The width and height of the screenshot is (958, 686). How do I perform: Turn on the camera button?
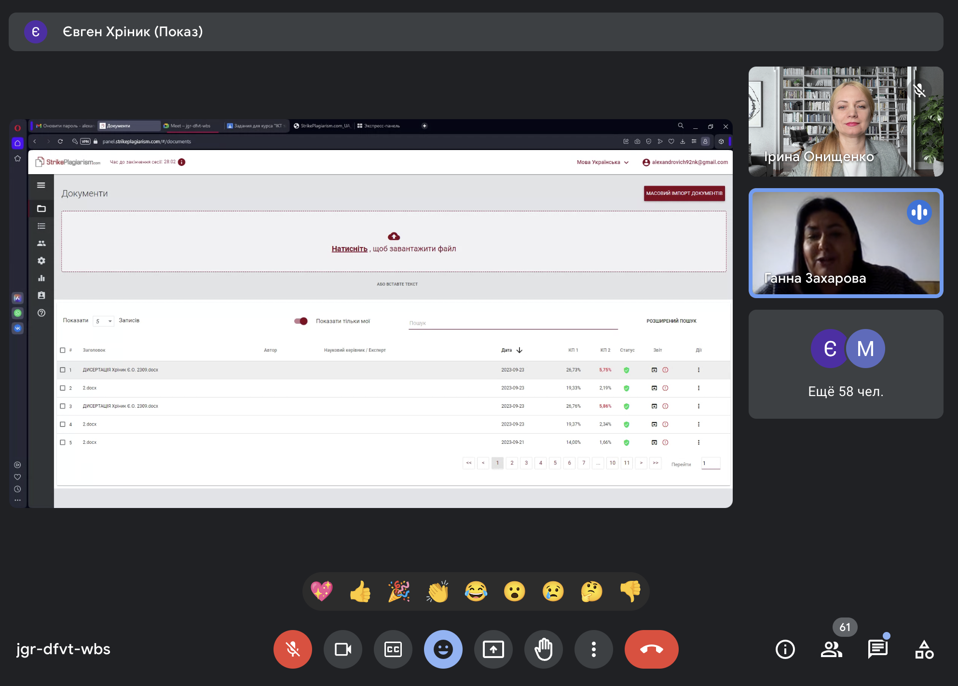pyautogui.click(x=342, y=649)
